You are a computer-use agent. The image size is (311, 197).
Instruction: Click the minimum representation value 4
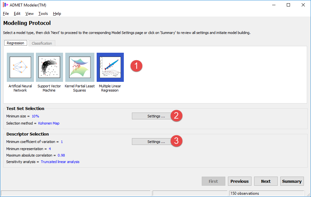[50, 149]
